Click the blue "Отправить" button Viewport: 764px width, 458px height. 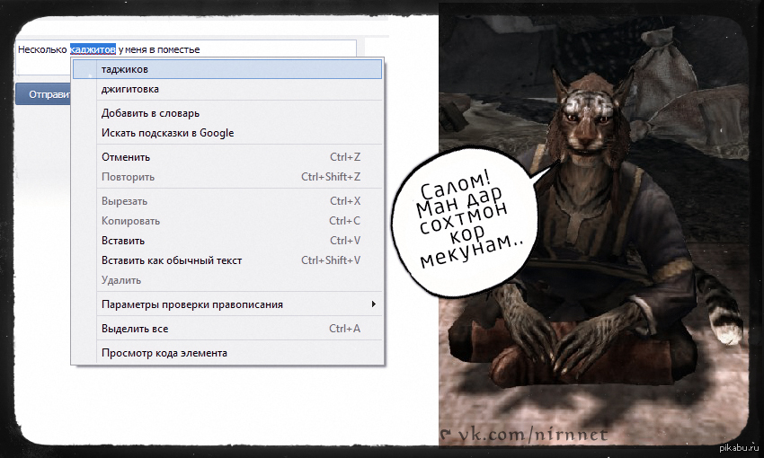pos(43,94)
